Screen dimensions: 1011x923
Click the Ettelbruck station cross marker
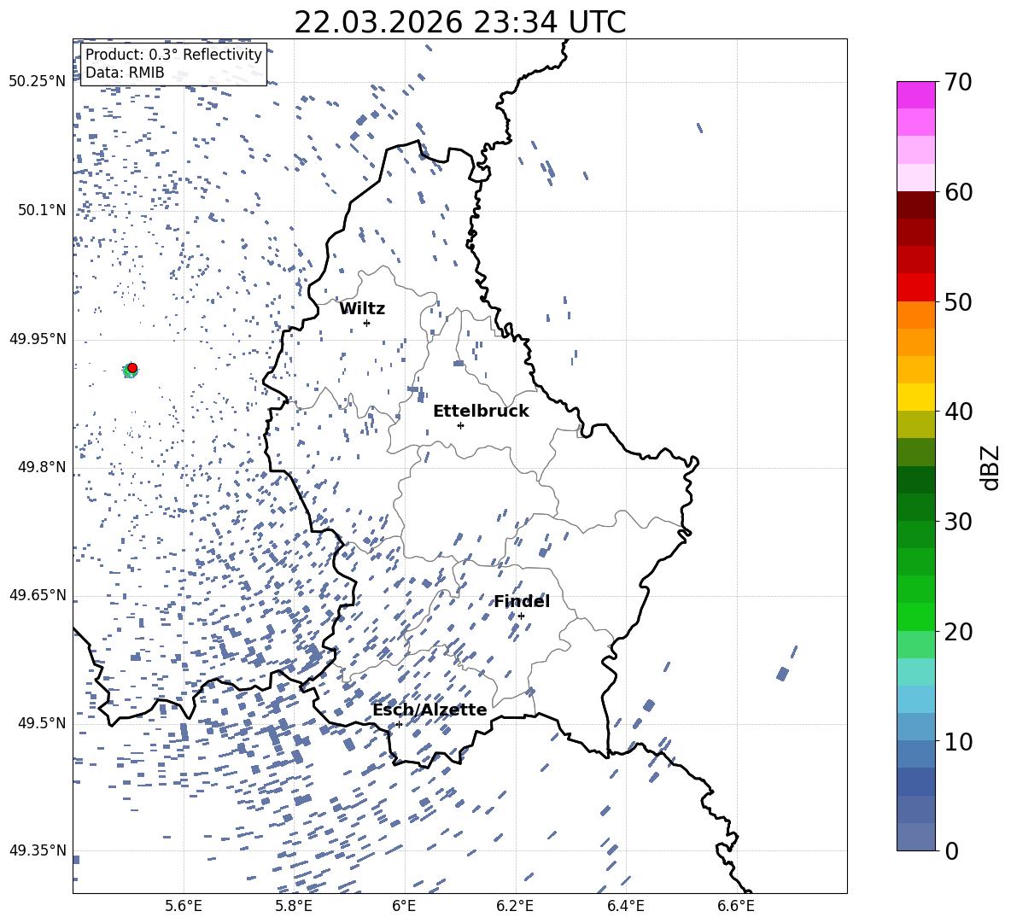(x=460, y=425)
